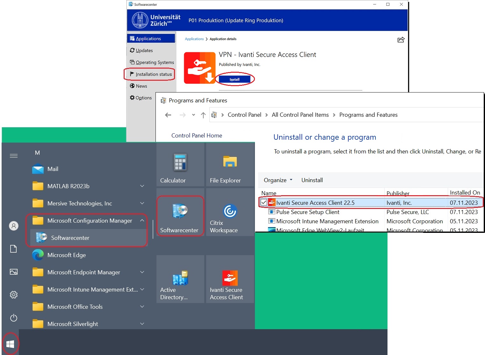485x355 pixels.
Task: Expand the Microsoft Office Tools folder
Action: click(142, 307)
